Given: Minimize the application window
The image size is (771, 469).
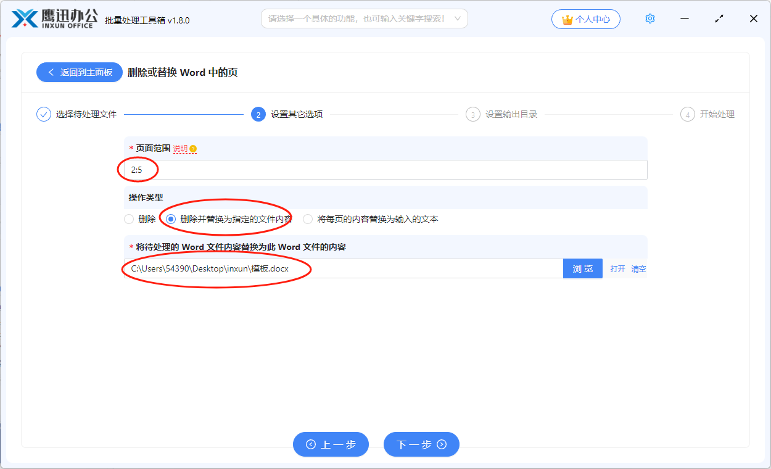Looking at the screenshot, I should tap(685, 19).
